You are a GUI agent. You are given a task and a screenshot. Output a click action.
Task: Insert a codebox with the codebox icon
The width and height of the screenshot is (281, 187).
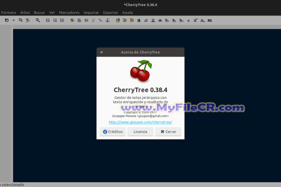point(86,20)
